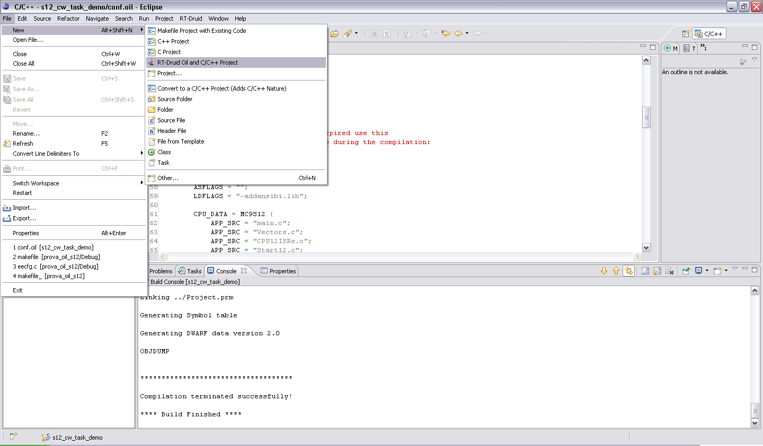Toggle Pin Console icon
This screenshot has width=763, height=446.
[x=686, y=271]
